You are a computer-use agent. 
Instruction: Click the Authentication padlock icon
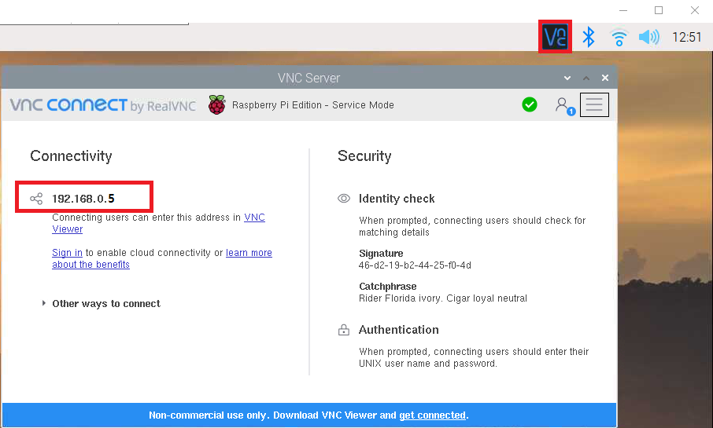point(344,330)
